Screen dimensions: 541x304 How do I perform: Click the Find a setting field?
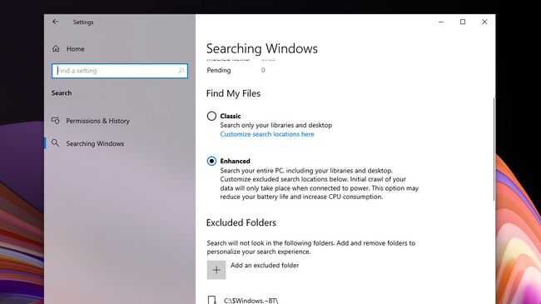click(120, 71)
